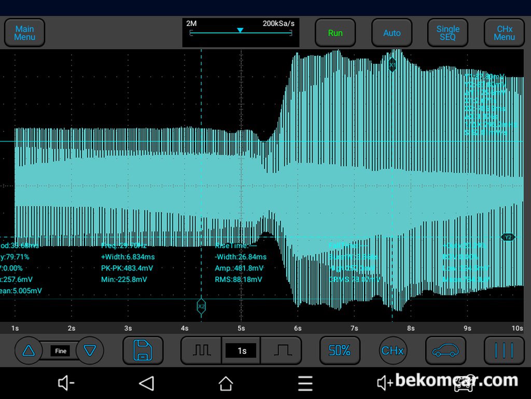Click the 5s time axis label
The height and width of the screenshot is (399, 531).
[241, 329]
